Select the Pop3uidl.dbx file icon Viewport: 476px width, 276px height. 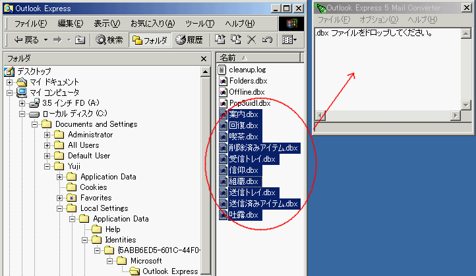pos(223,104)
